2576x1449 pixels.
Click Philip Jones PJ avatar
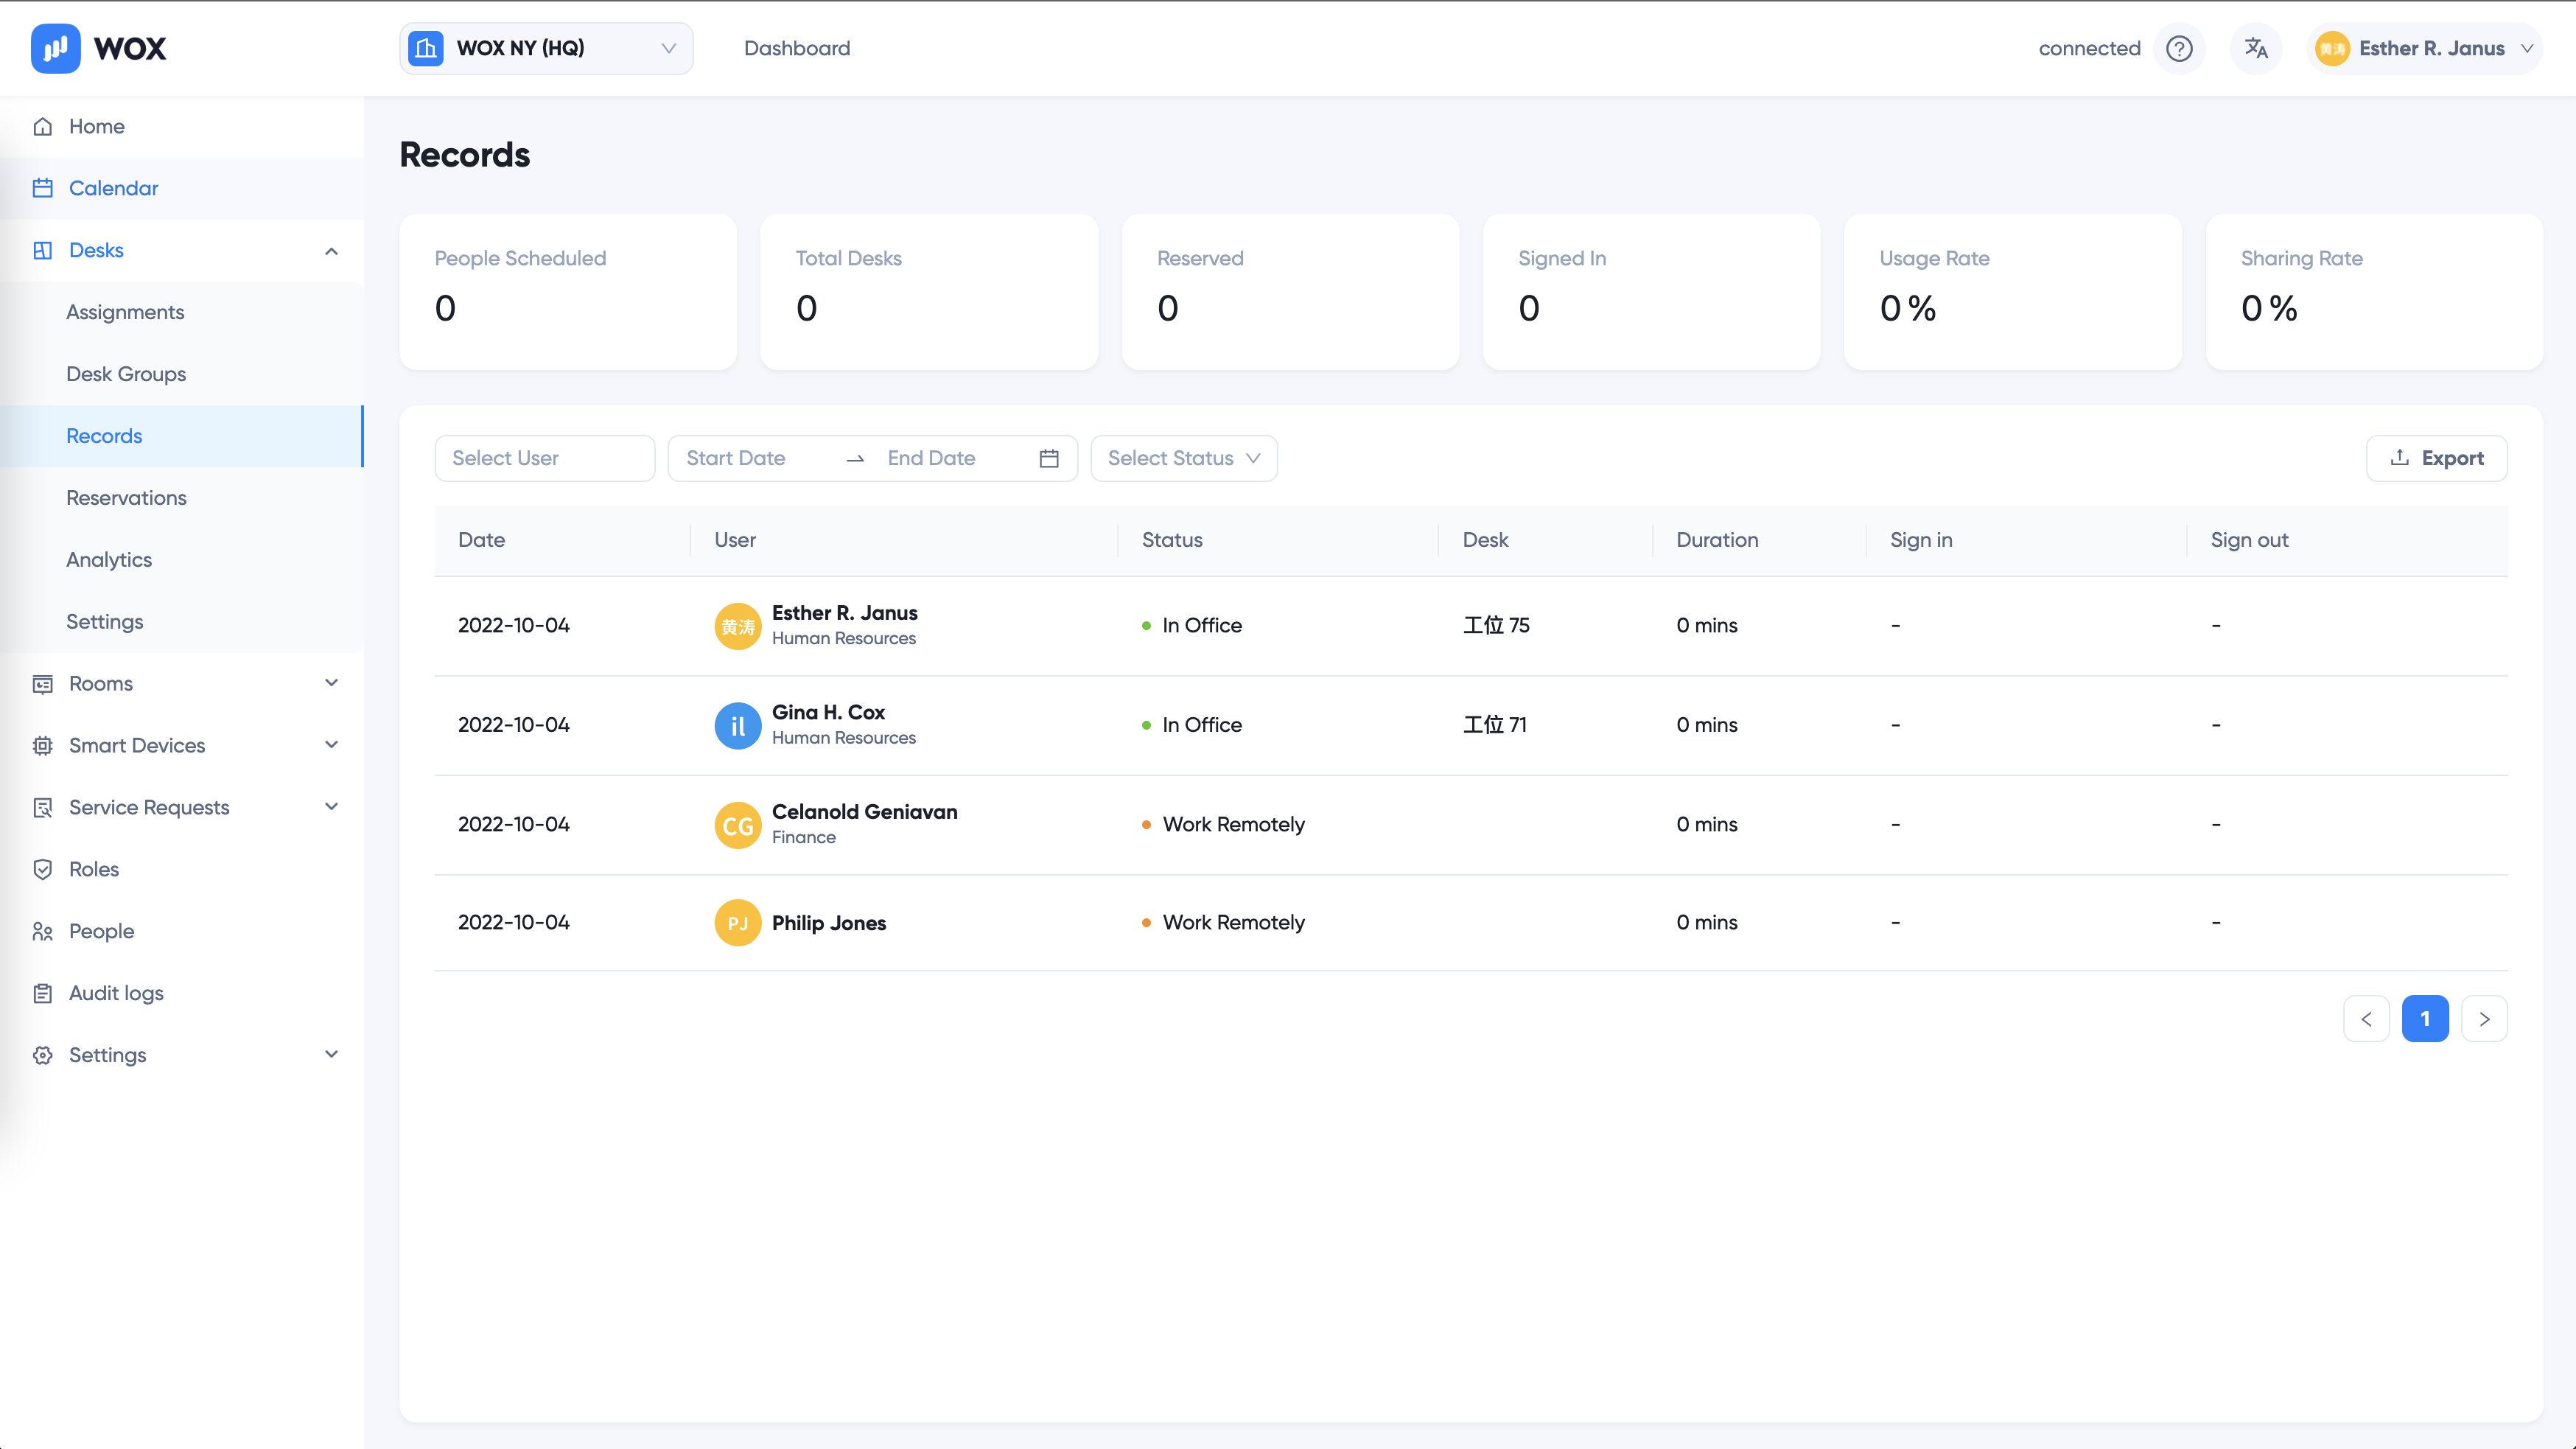click(x=737, y=923)
